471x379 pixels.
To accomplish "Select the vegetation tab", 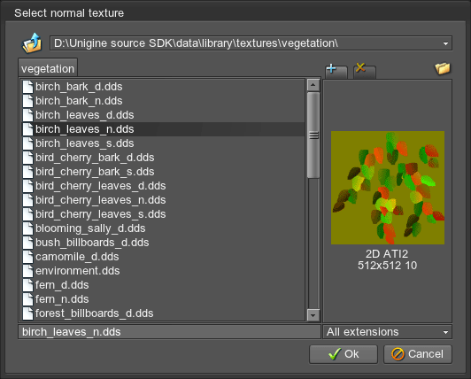I will pos(48,68).
